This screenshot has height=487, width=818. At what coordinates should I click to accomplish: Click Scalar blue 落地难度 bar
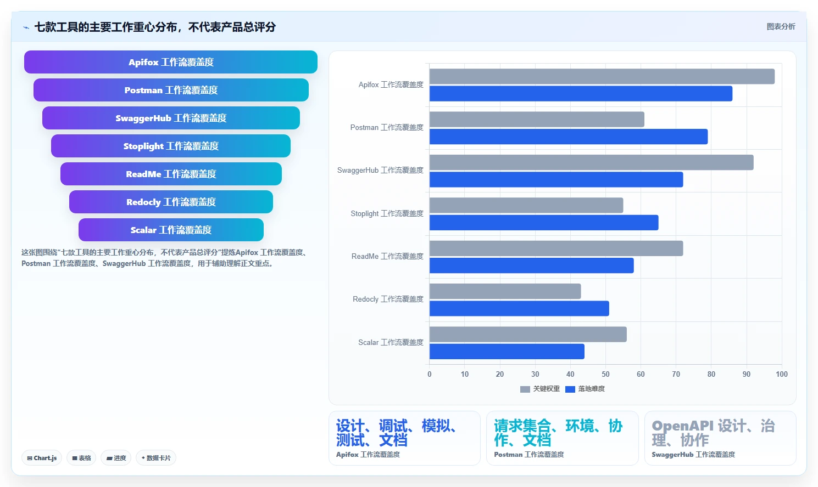point(507,352)
